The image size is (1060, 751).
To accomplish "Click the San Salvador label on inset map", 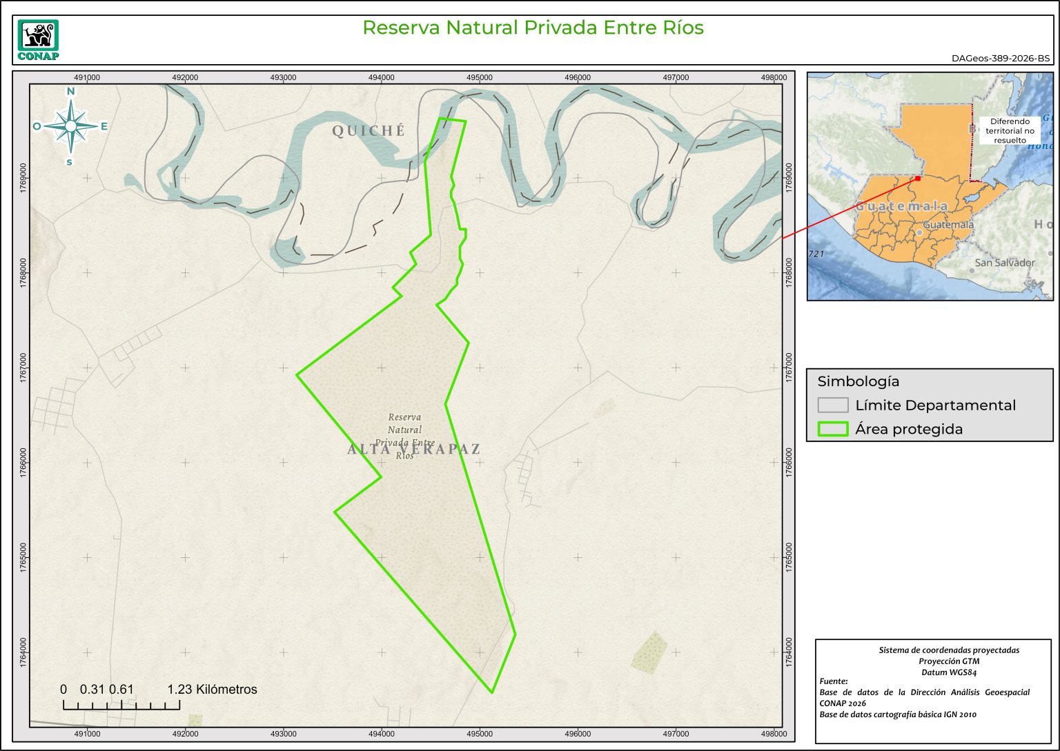I will click(1004, 263).
